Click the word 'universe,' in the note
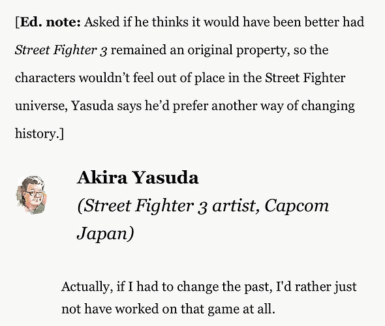 coord(41,106)
